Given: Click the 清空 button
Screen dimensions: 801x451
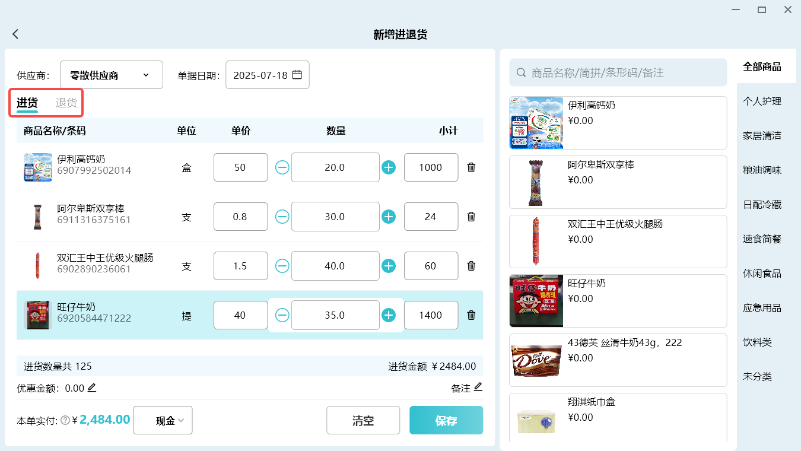Looking at the screenshot, I should [x=363, y=420].
